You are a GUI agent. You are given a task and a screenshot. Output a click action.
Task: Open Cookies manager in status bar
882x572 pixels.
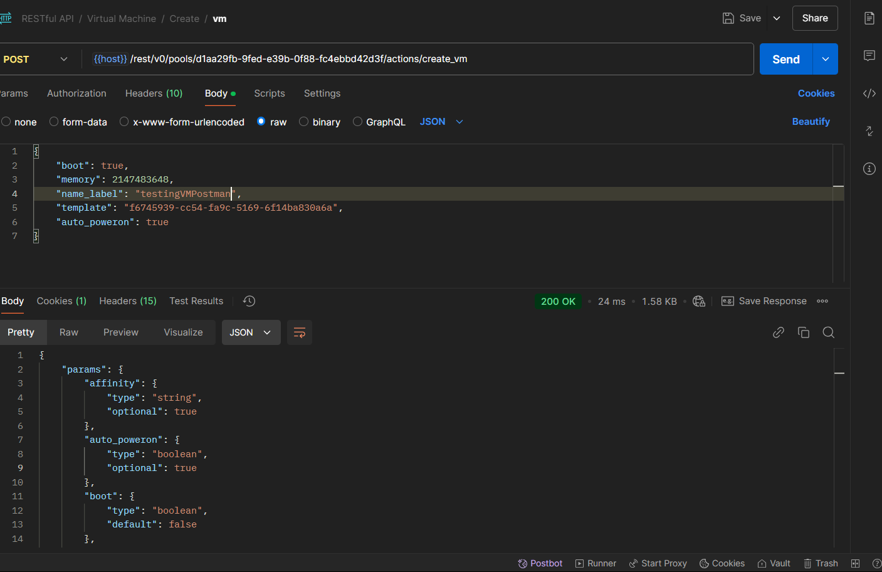coord(722,563)
